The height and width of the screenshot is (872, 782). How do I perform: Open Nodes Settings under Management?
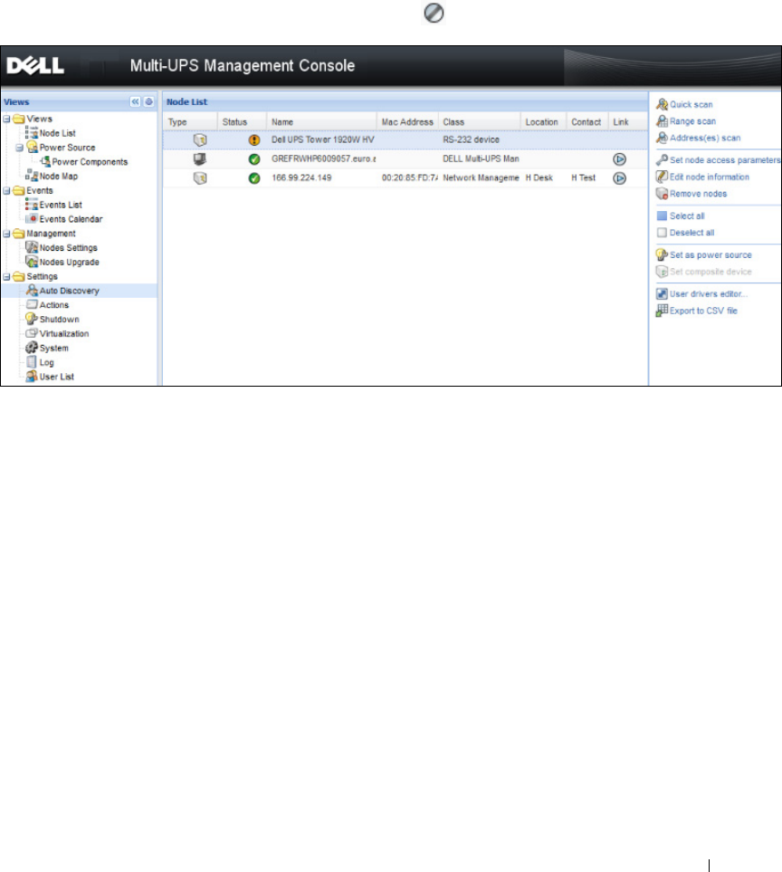69,248
